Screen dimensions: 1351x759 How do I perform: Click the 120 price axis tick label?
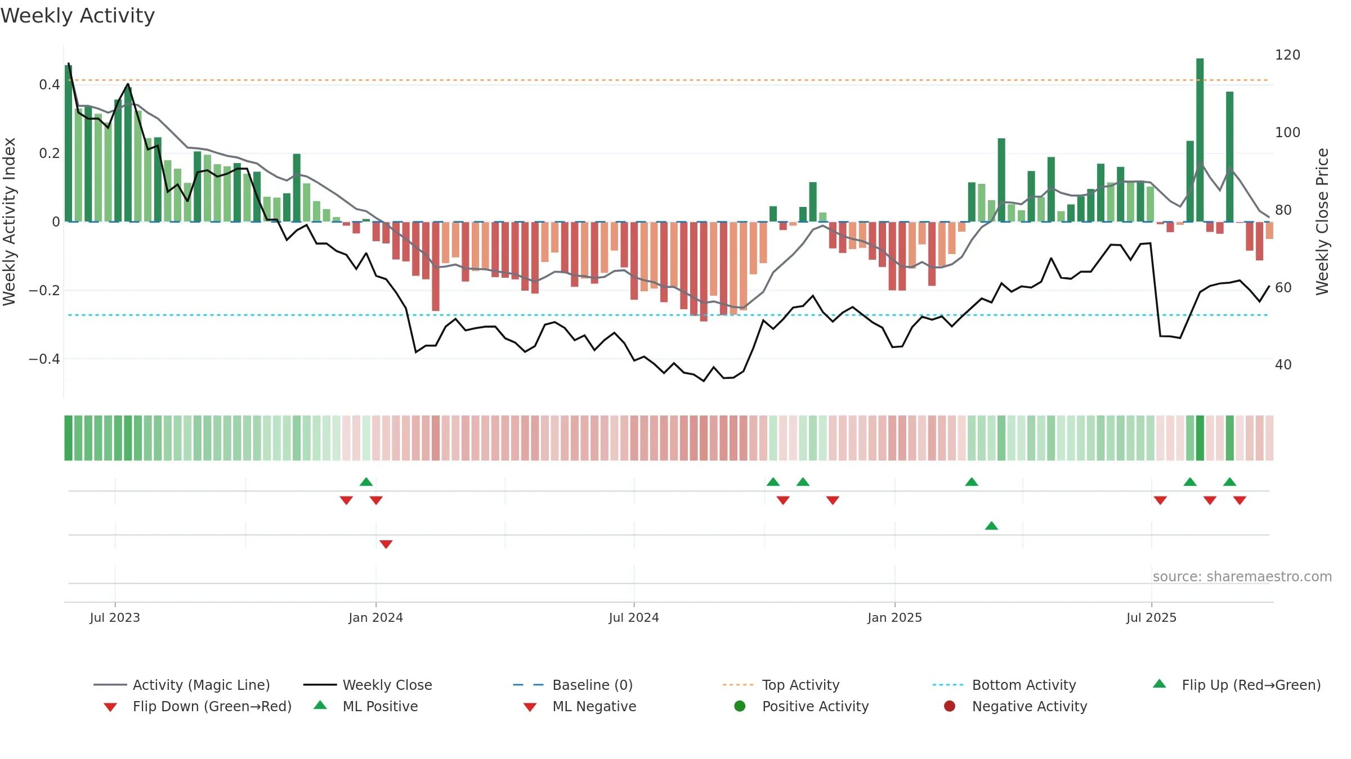point(1287,55)
